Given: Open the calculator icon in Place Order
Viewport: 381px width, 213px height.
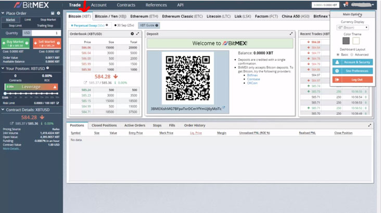Looking at the screenshot, I should [53, 13].
